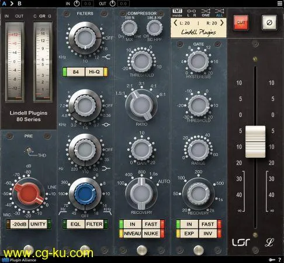Click the silver button under compressor section
Viewport: 284px width, 263px height.
coord(141,250)
